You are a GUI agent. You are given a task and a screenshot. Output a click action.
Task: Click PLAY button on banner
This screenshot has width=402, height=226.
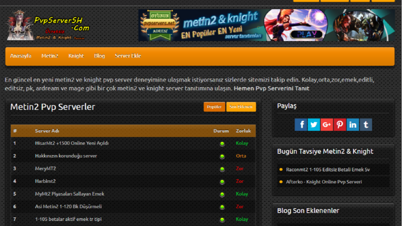coord(307,34)
